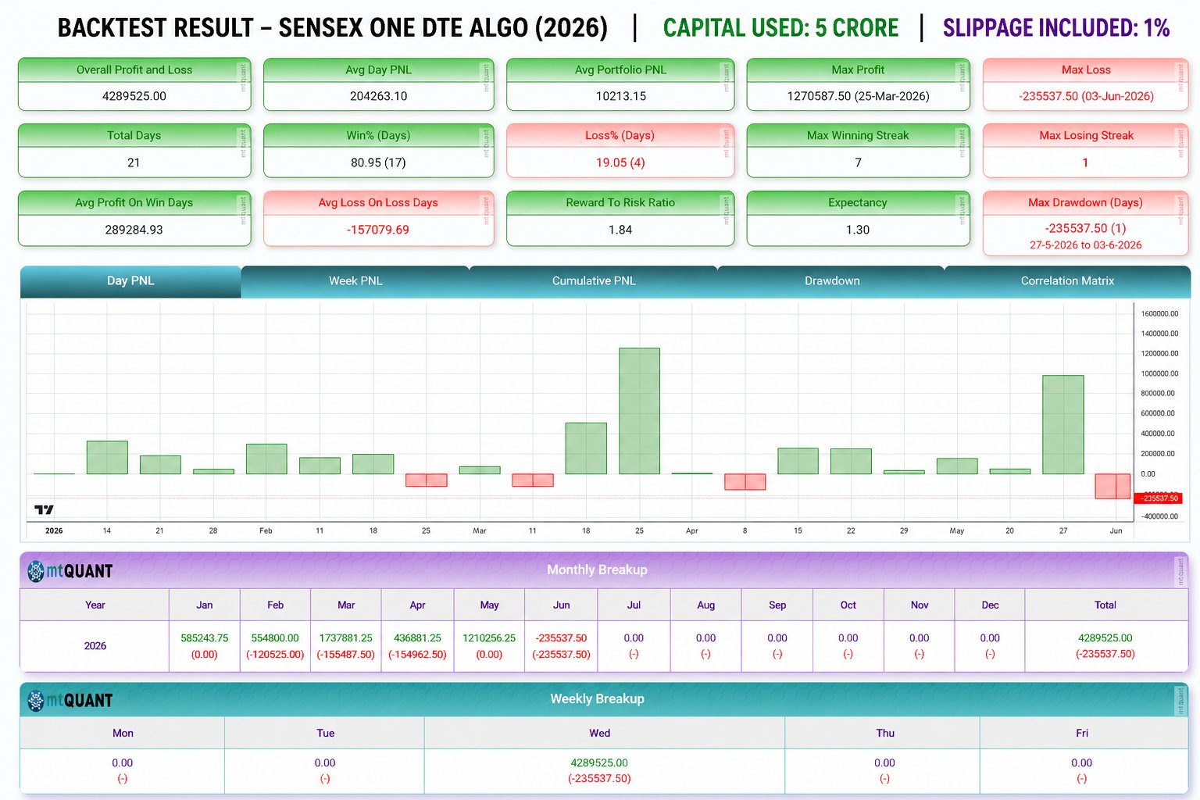1200x800 pixels.
Task: Click the green bar at 18 March
Action: pyautogui.click(x=586, y=448)
